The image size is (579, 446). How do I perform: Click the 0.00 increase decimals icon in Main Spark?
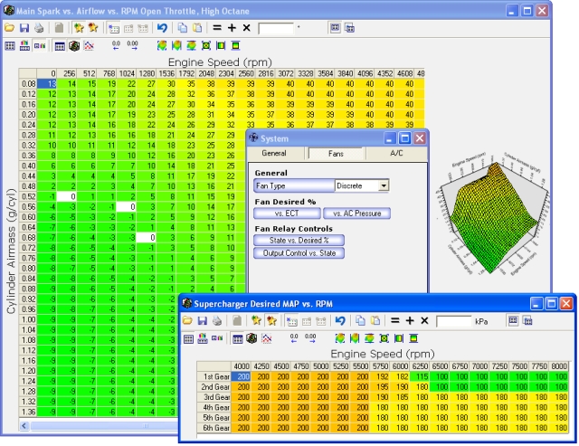(132, 45)
